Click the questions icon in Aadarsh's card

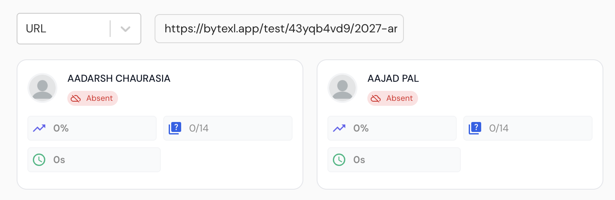[175, 128]
